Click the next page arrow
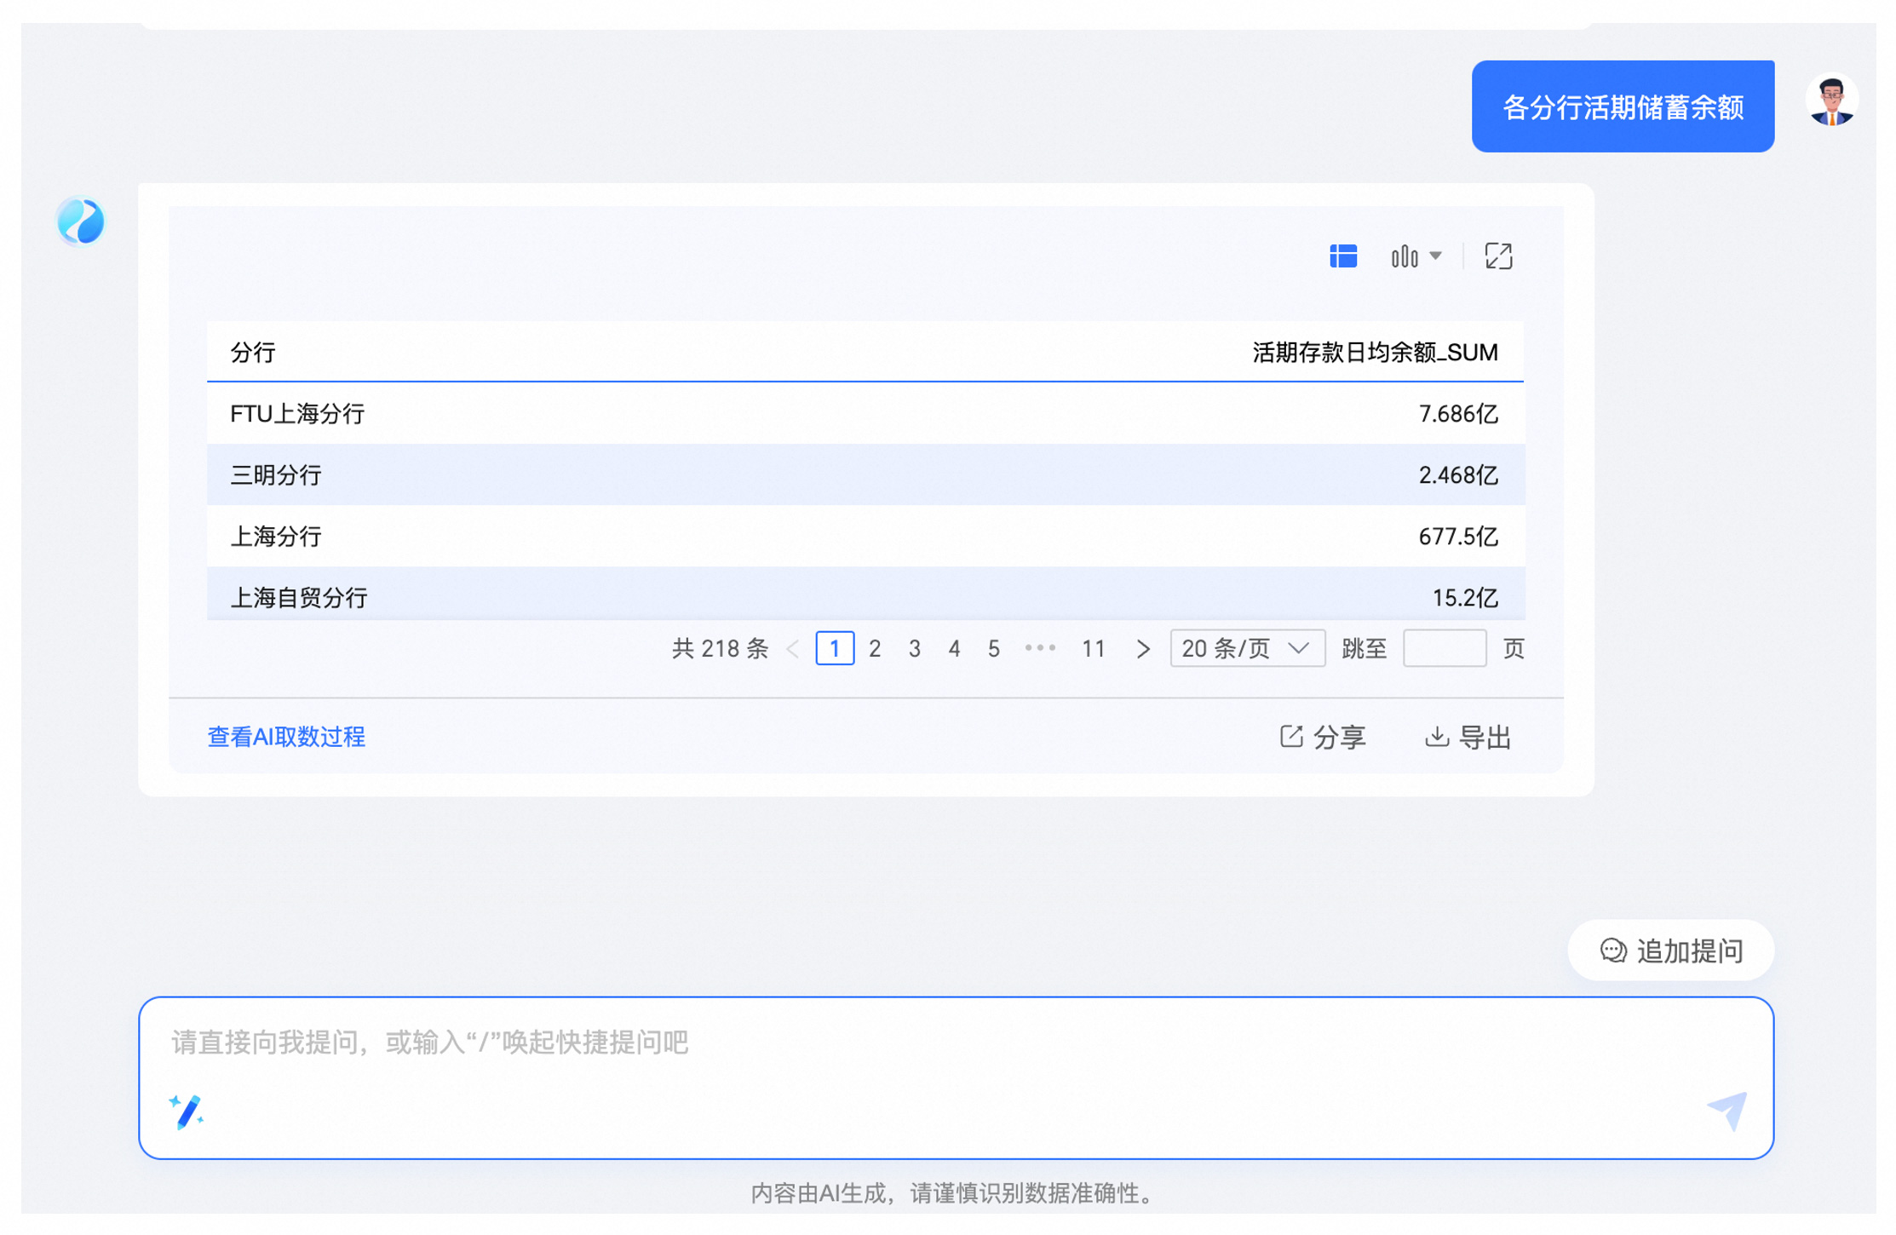Image resolution: width=1896 pixels, height=1235 pixels. [1142, 649]
